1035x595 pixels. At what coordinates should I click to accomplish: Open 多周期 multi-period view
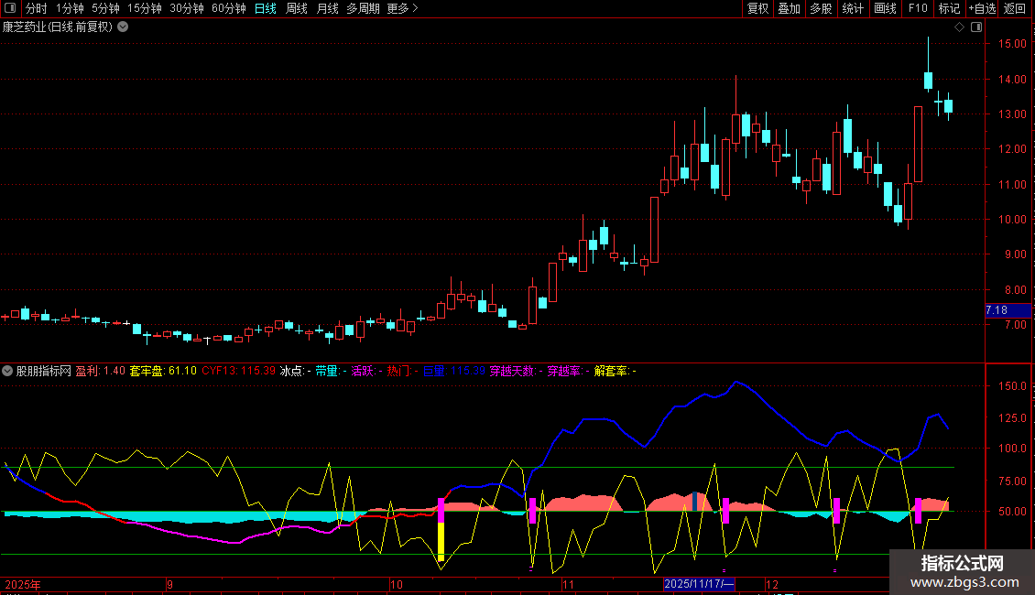pyautogui.click(x=363, y=8)
